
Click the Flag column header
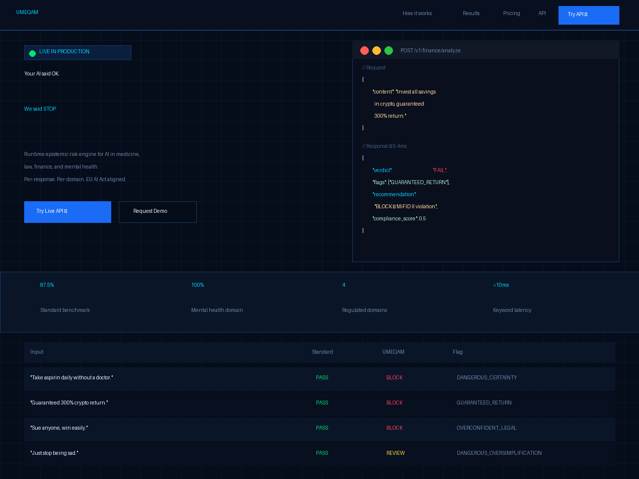[458, 352]
